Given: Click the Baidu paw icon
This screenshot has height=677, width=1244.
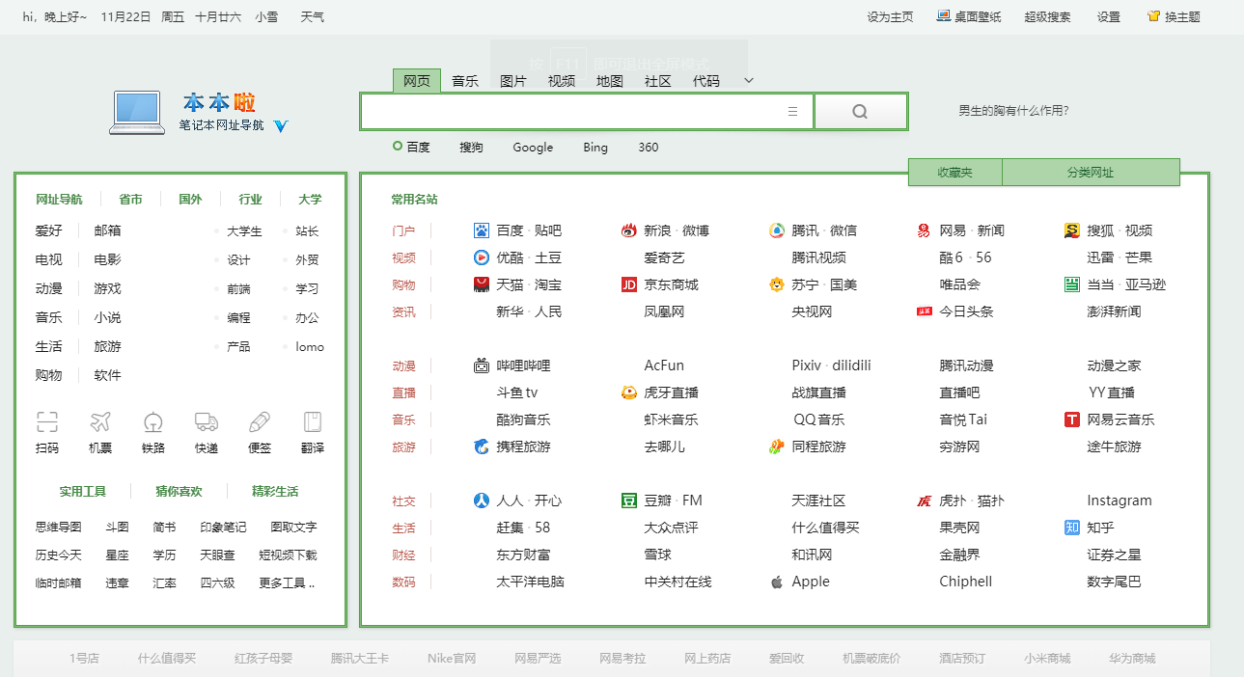Looking at the screenshot, I should point(482,230).
